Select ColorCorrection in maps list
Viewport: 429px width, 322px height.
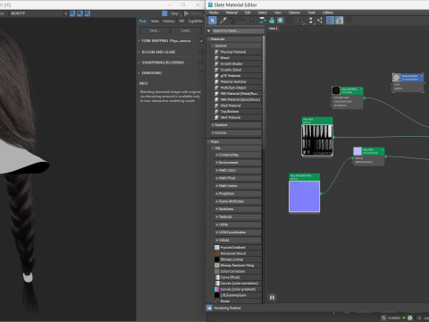238,271
